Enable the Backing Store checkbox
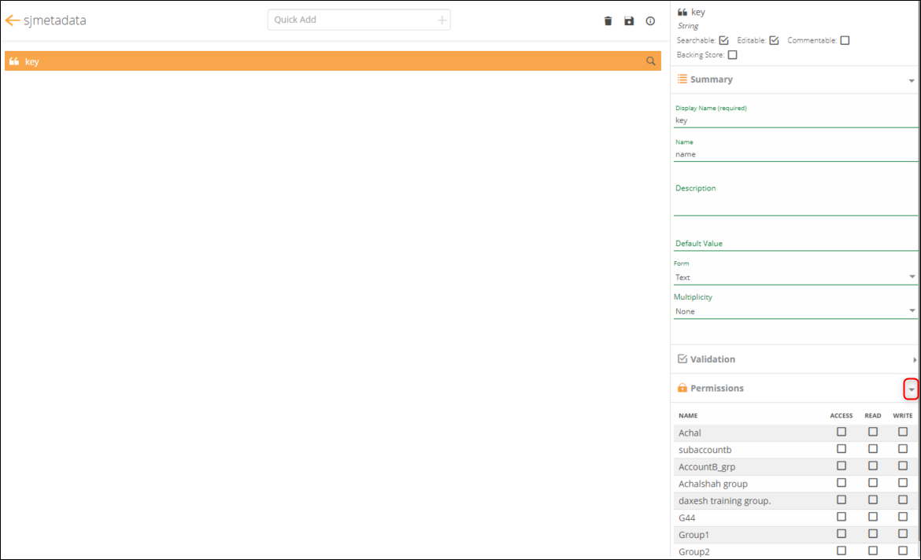The image size is (921, 560). (732, 54)
